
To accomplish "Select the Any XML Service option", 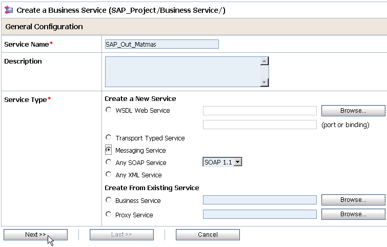I will (x=108, y=175).
